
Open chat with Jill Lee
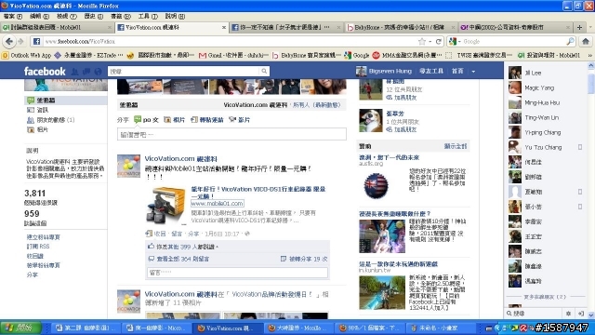pos(546,73)
